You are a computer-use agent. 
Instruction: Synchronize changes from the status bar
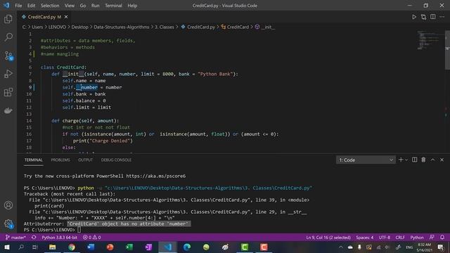tap(34, 238)
